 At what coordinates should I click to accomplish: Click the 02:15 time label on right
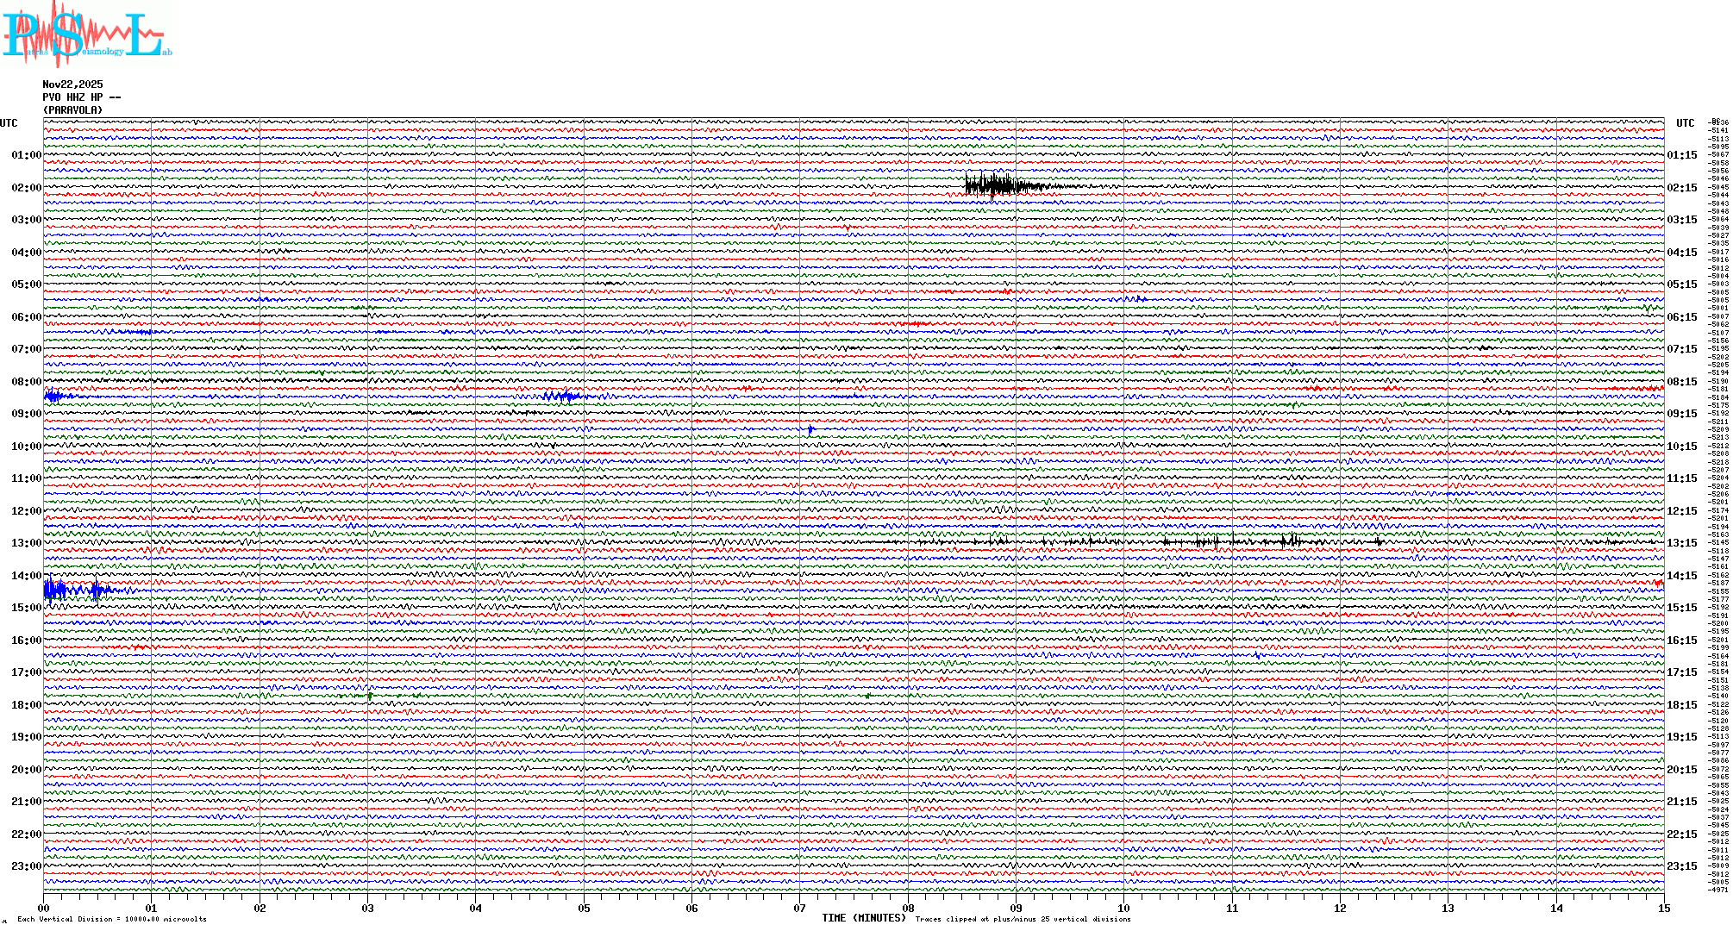1681,188
